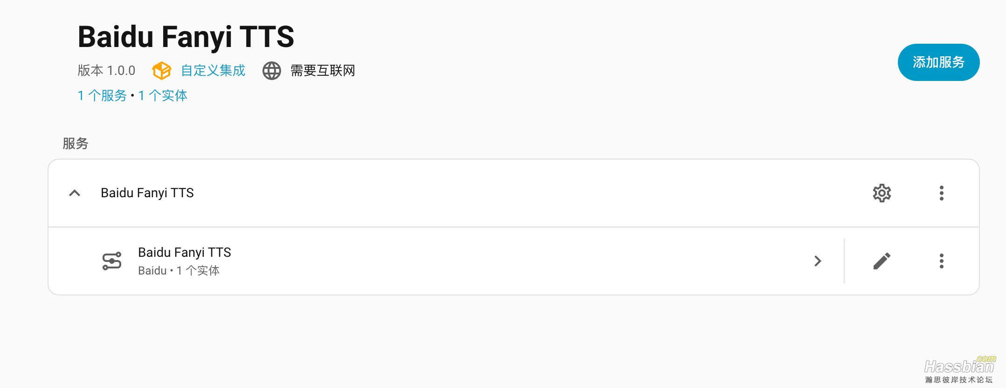1006x388 pixels.
Task: Collapse the Baidu Fanyi TTS entry chevron
Action: pos(75,193)
